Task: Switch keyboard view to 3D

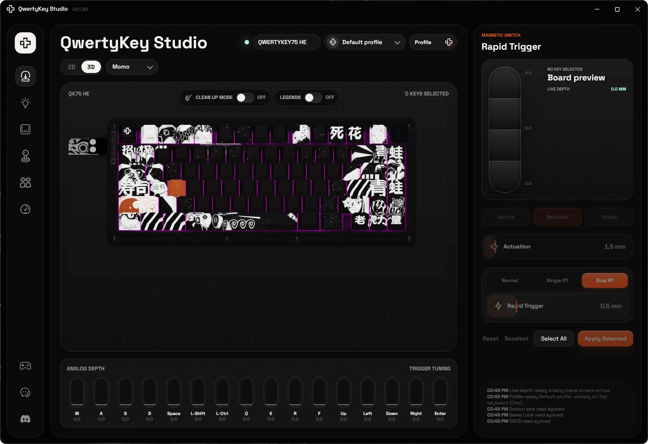Action: [x=91, y=67]
